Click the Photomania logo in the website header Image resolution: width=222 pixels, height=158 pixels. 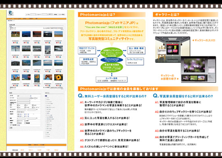pos(11,13)
